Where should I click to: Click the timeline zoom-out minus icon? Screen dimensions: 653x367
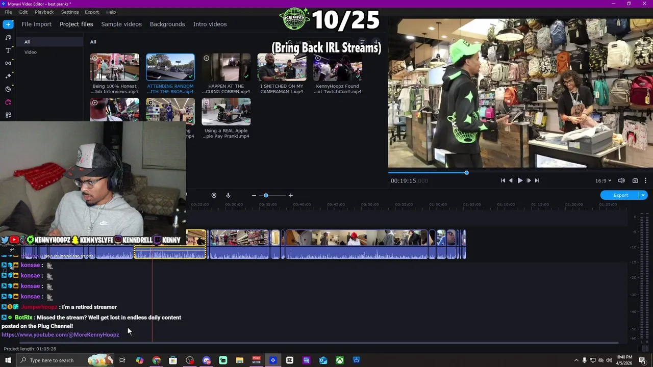(254, 195)
